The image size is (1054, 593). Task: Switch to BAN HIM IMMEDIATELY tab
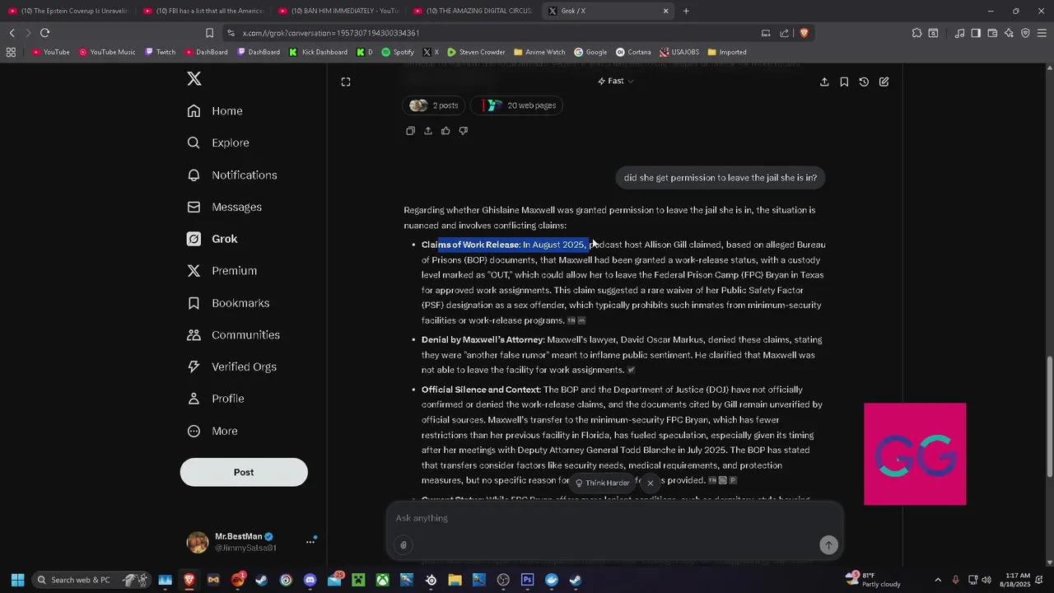tap(338, 11)
